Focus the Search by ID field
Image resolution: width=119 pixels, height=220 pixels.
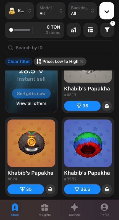(60, 48)
